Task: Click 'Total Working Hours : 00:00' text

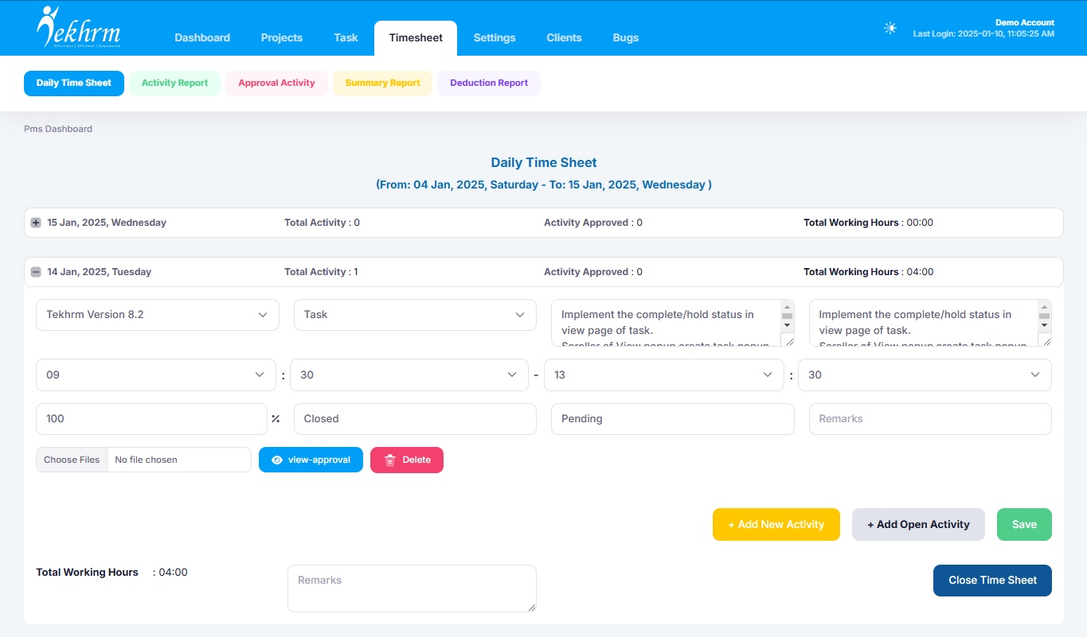Action: (x=869, y=223)
